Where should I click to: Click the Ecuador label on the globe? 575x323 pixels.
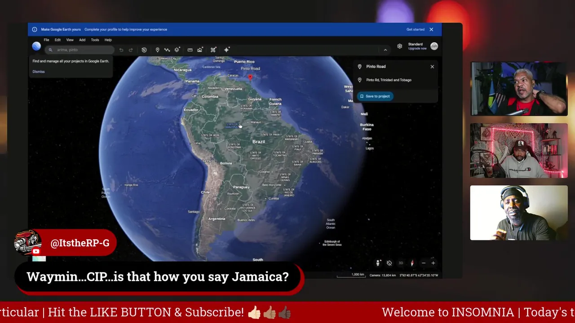click(191, 110)
